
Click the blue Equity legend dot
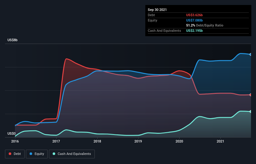click(x=31, y=154)
